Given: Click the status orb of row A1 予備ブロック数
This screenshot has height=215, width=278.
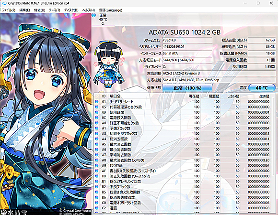Looking at the screenshot, I should 97,128.
